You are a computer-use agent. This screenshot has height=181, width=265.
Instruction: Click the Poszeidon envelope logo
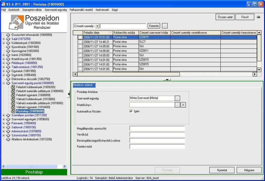[x=16, y=22]
